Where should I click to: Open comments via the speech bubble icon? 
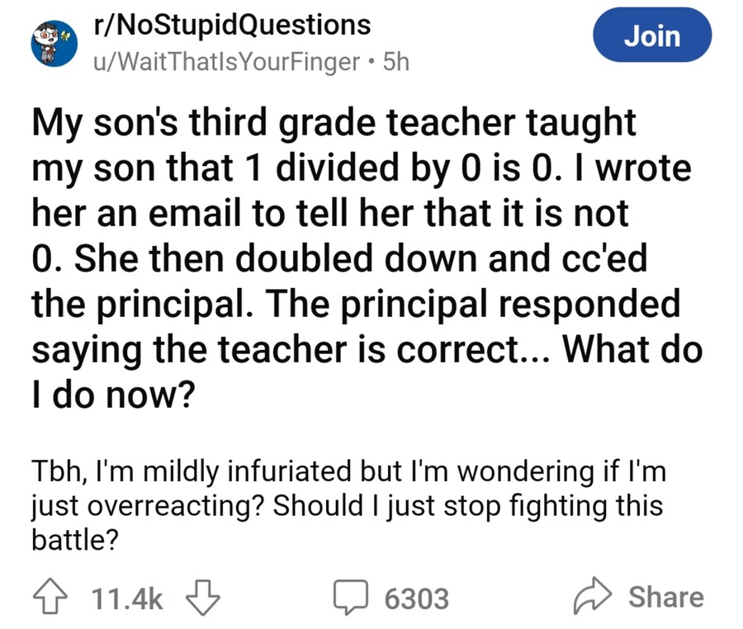353,598
